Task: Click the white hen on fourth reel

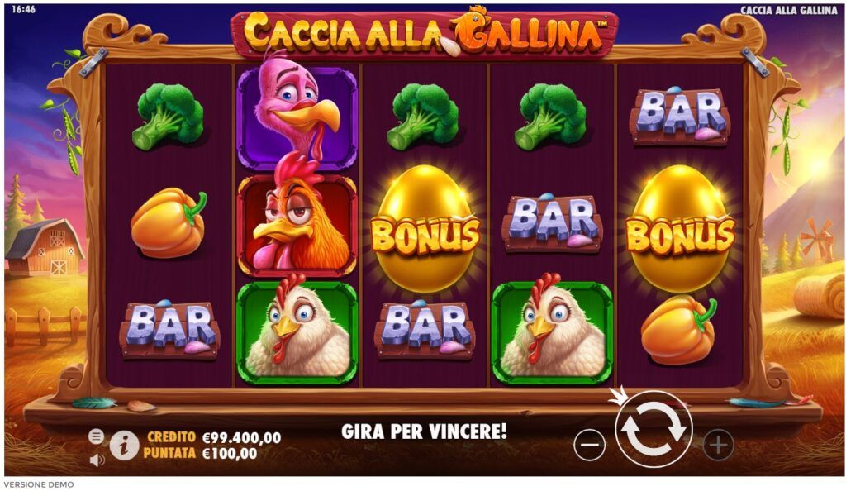Action: (552, 329)
